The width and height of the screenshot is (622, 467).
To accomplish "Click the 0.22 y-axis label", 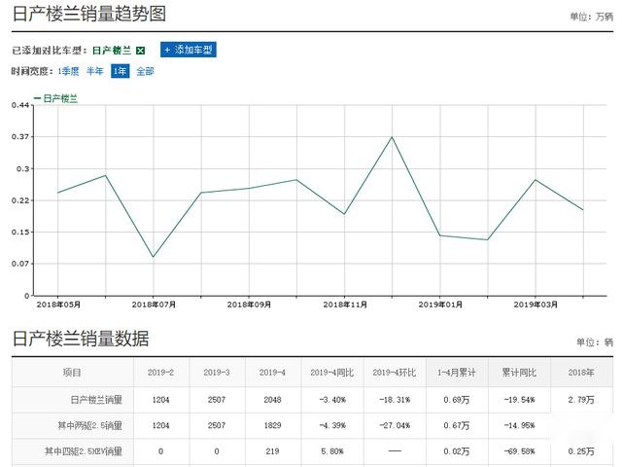I will click(20, 200).
